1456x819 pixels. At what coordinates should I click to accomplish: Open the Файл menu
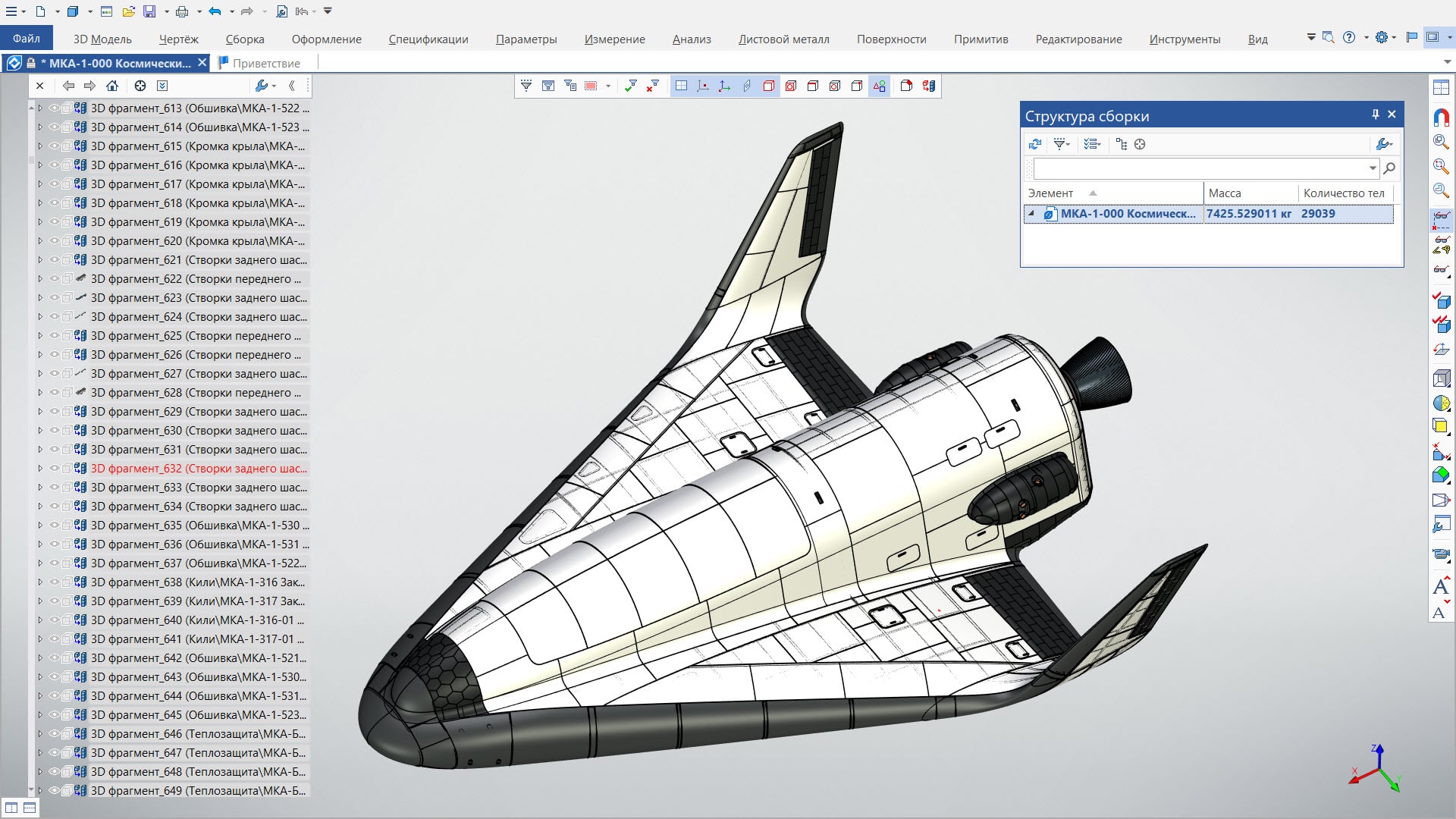pyautogui.click(x=27, y=39)
